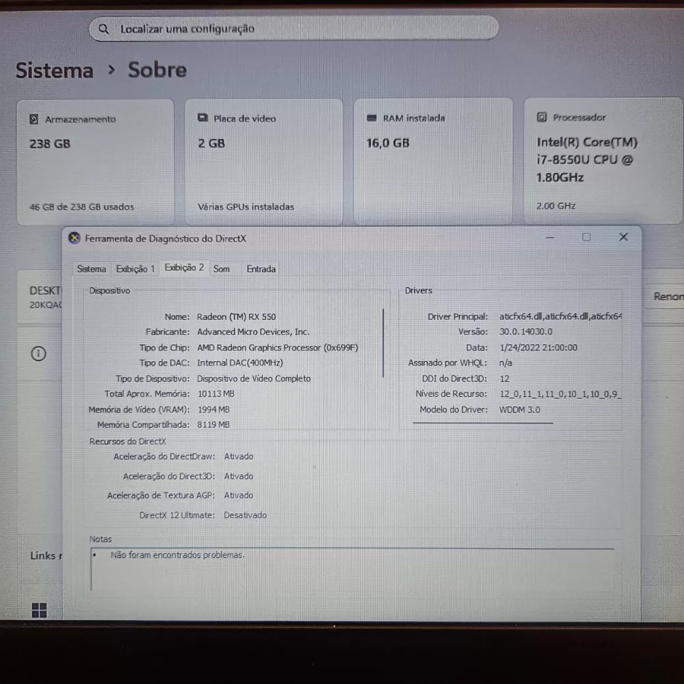
Task: Click the search magnifier icon in Settings
Action: pos(103,29)
